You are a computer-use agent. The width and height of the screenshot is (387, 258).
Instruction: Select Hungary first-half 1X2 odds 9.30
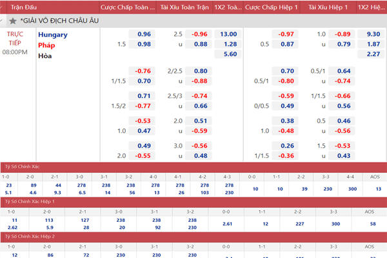[372, 34]
